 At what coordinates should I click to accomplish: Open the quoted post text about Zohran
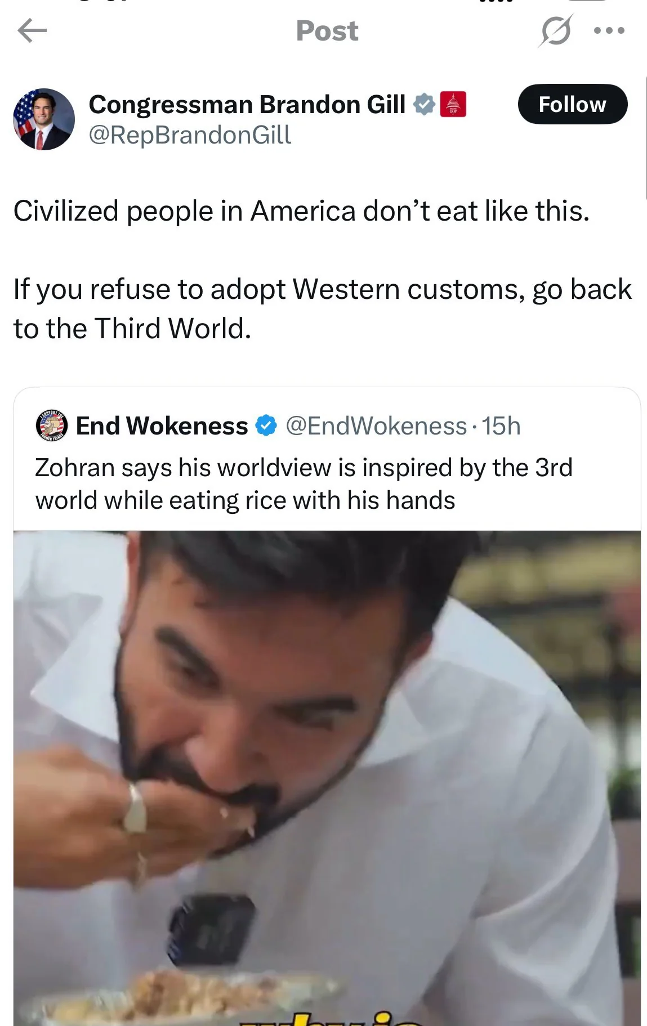[x=304, y=484]
